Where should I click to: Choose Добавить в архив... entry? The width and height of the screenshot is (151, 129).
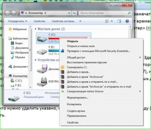[79, 72]
